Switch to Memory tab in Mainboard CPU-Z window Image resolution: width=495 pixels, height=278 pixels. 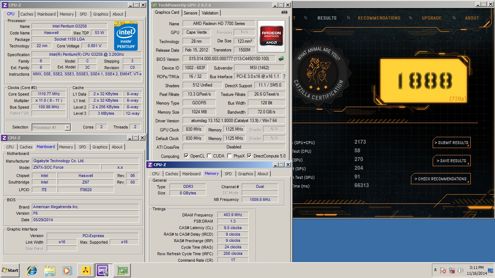coord(66,147)
